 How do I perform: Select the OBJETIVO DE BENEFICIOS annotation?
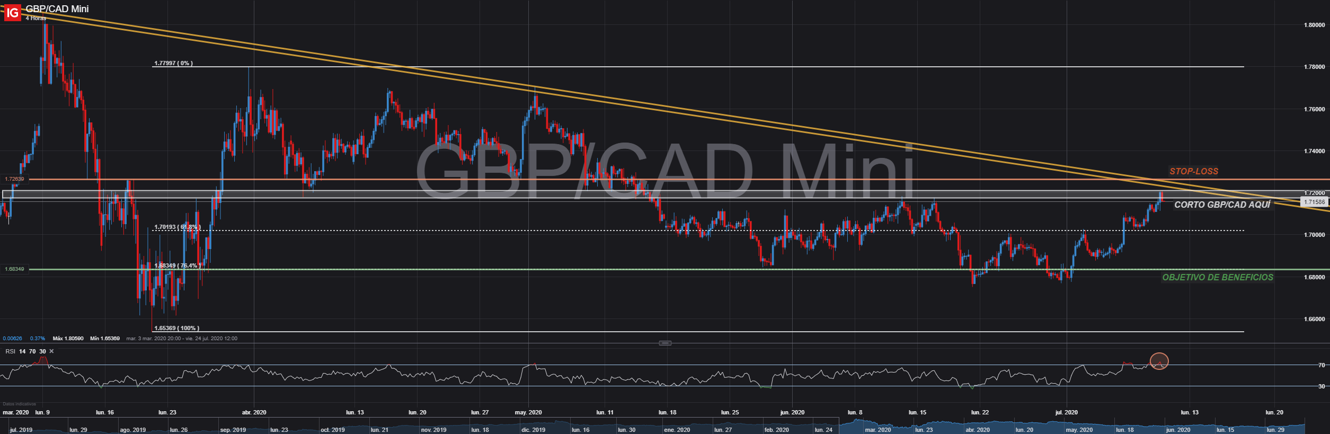coord(1218,277)
